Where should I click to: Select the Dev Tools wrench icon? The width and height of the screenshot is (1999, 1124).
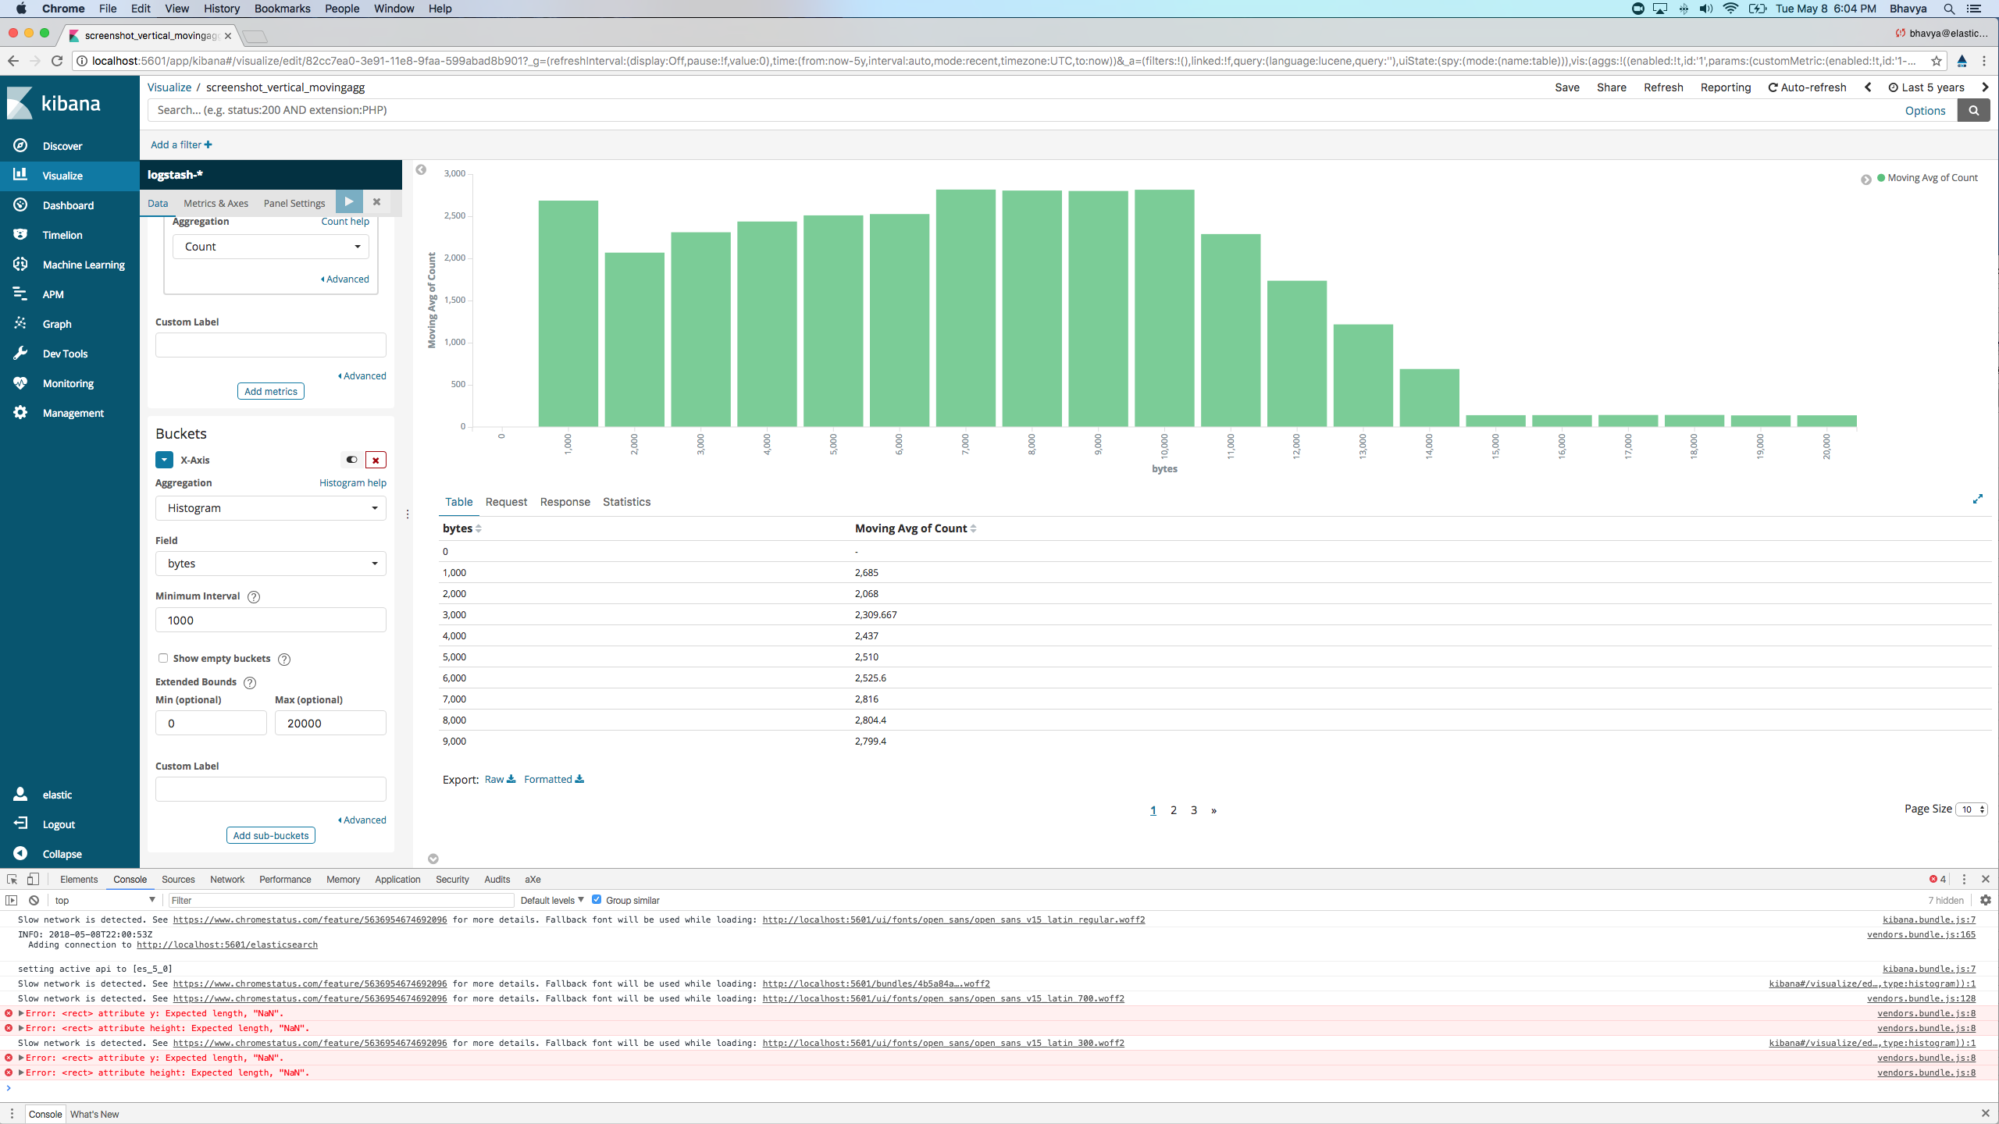point(20,353)
